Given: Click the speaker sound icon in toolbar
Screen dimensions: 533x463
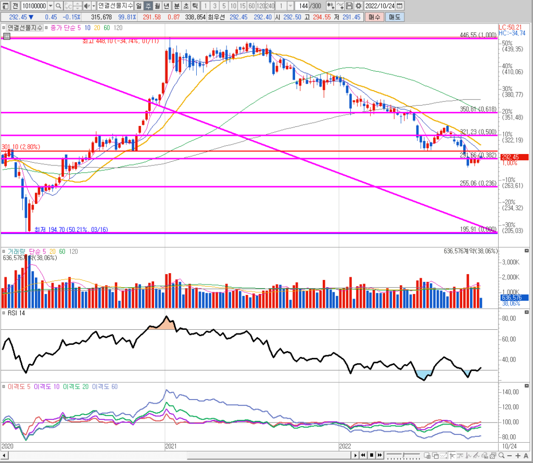Looking at the screenshot, I should [86, 6].
